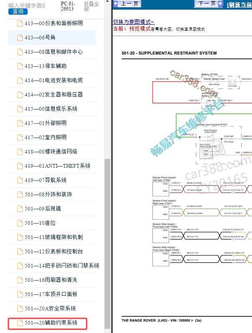252x333 pixels.
Task: Click THE RANGE ROVER (LHD) footer text
Action: [162, 320]
